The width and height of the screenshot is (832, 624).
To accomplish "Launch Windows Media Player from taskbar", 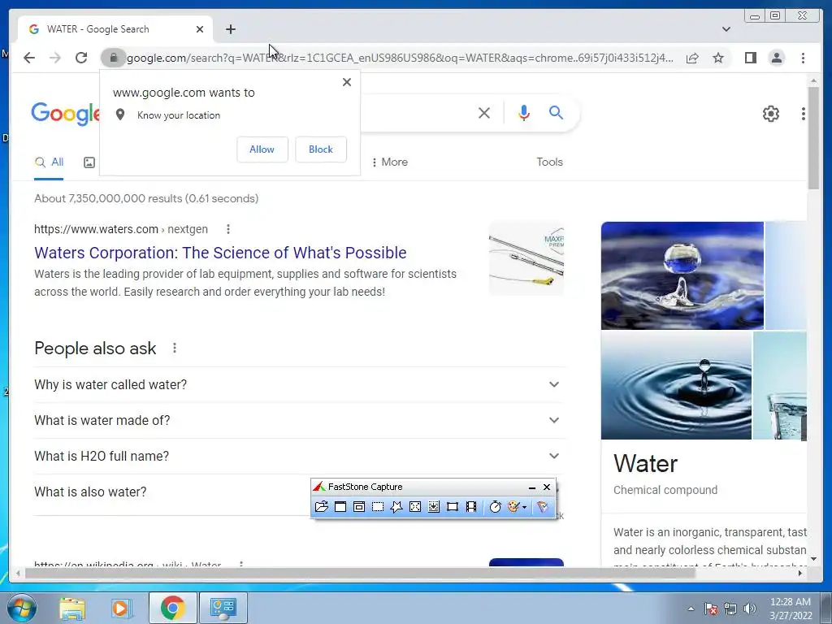I will click(121, 608).
